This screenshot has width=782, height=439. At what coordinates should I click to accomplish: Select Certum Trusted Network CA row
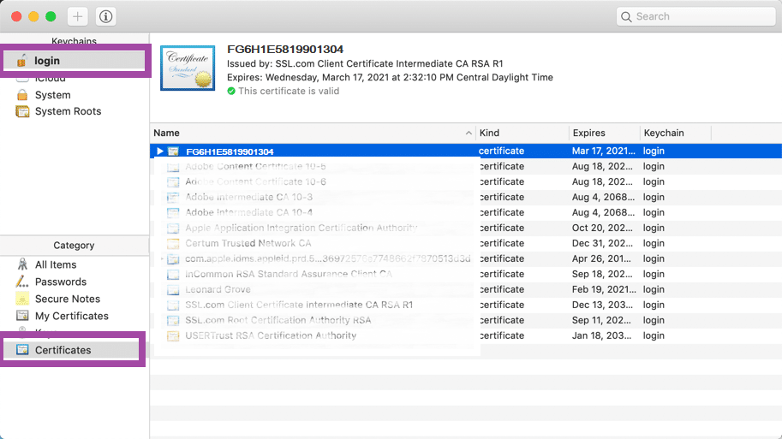(466, 244)
